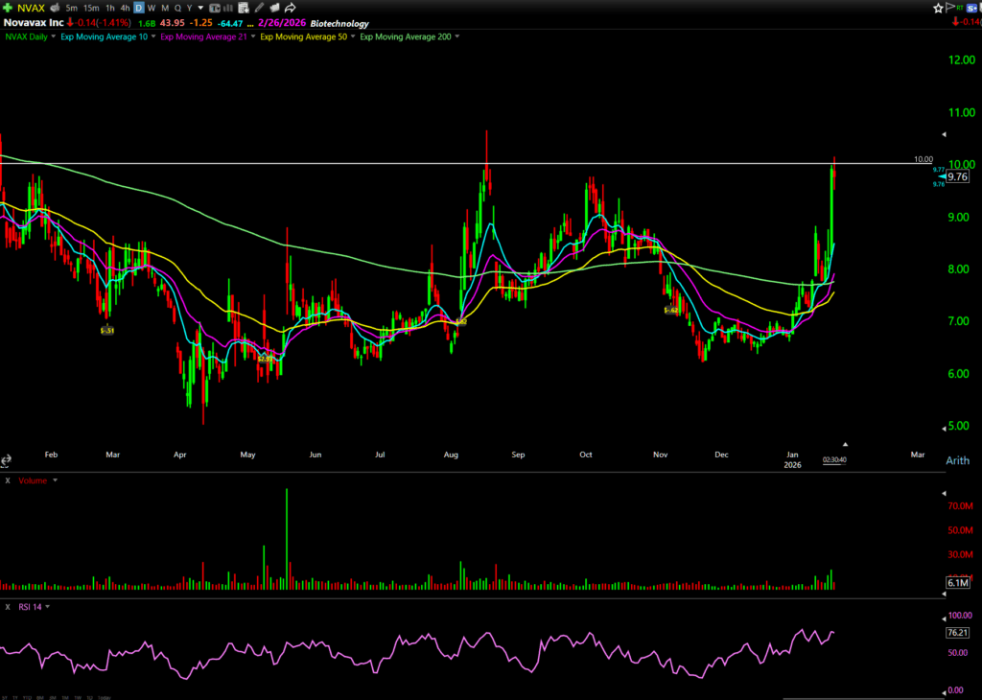
Task: Select the 1h timeframe
Action: pos(109,8)
